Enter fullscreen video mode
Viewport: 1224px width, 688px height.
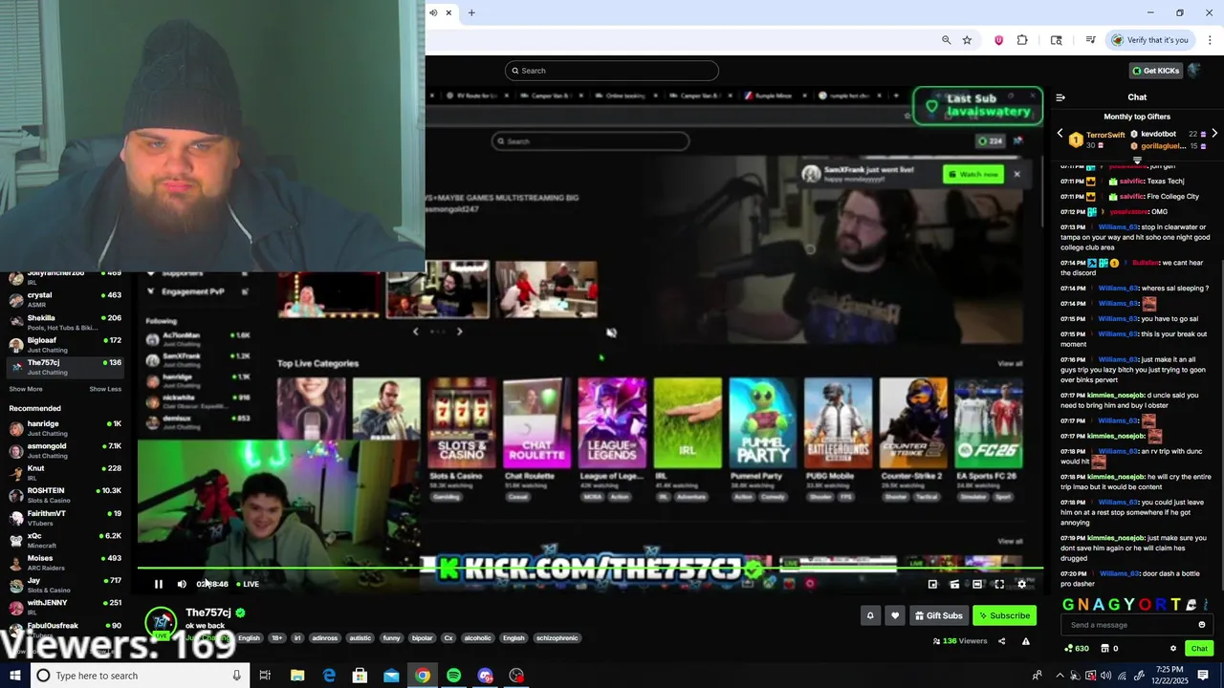click(x=999, y=584)
